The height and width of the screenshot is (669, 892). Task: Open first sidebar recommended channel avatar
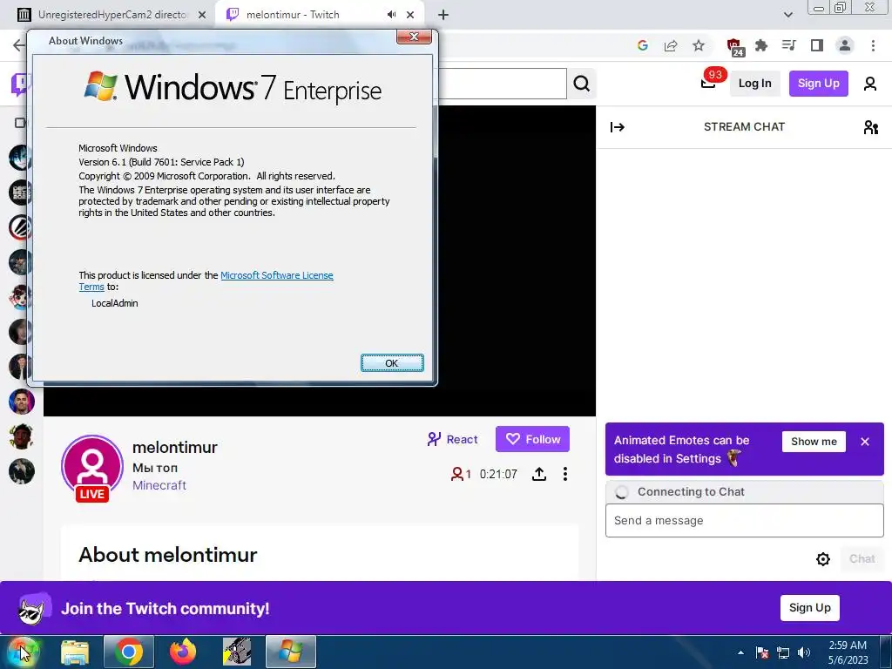tap(22, 158)
